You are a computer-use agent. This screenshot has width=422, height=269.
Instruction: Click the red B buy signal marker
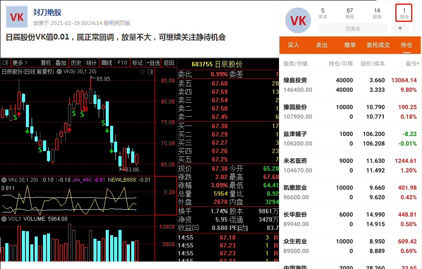pos(86,109)
